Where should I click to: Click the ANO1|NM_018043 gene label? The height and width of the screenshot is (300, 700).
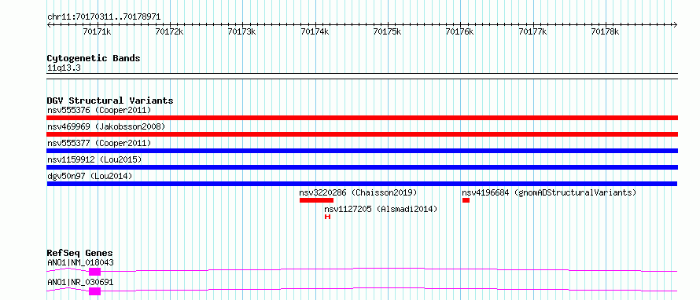pos(80,262)
